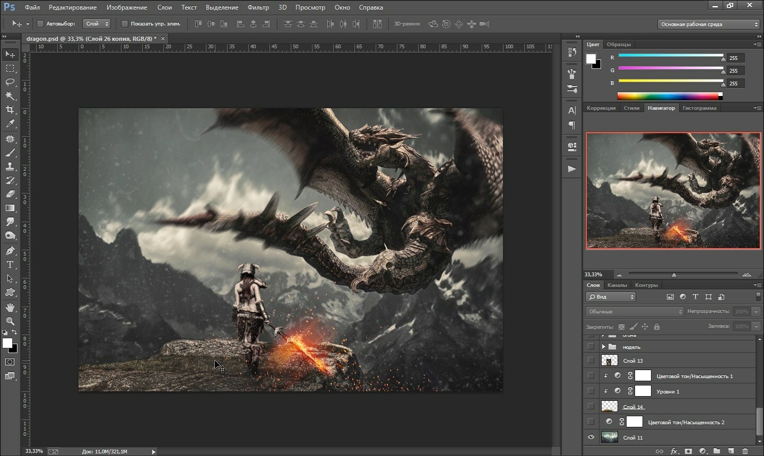Image resolution: width=764 pixels, height=456 pixels.
Task: Select the Crop tool
Action: click(10, 110)
